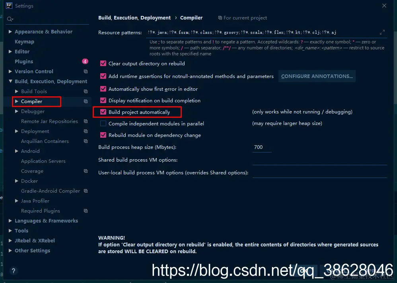The image size is (397, 283).
Task: Focus the settings search field
Action: point(47,19)
